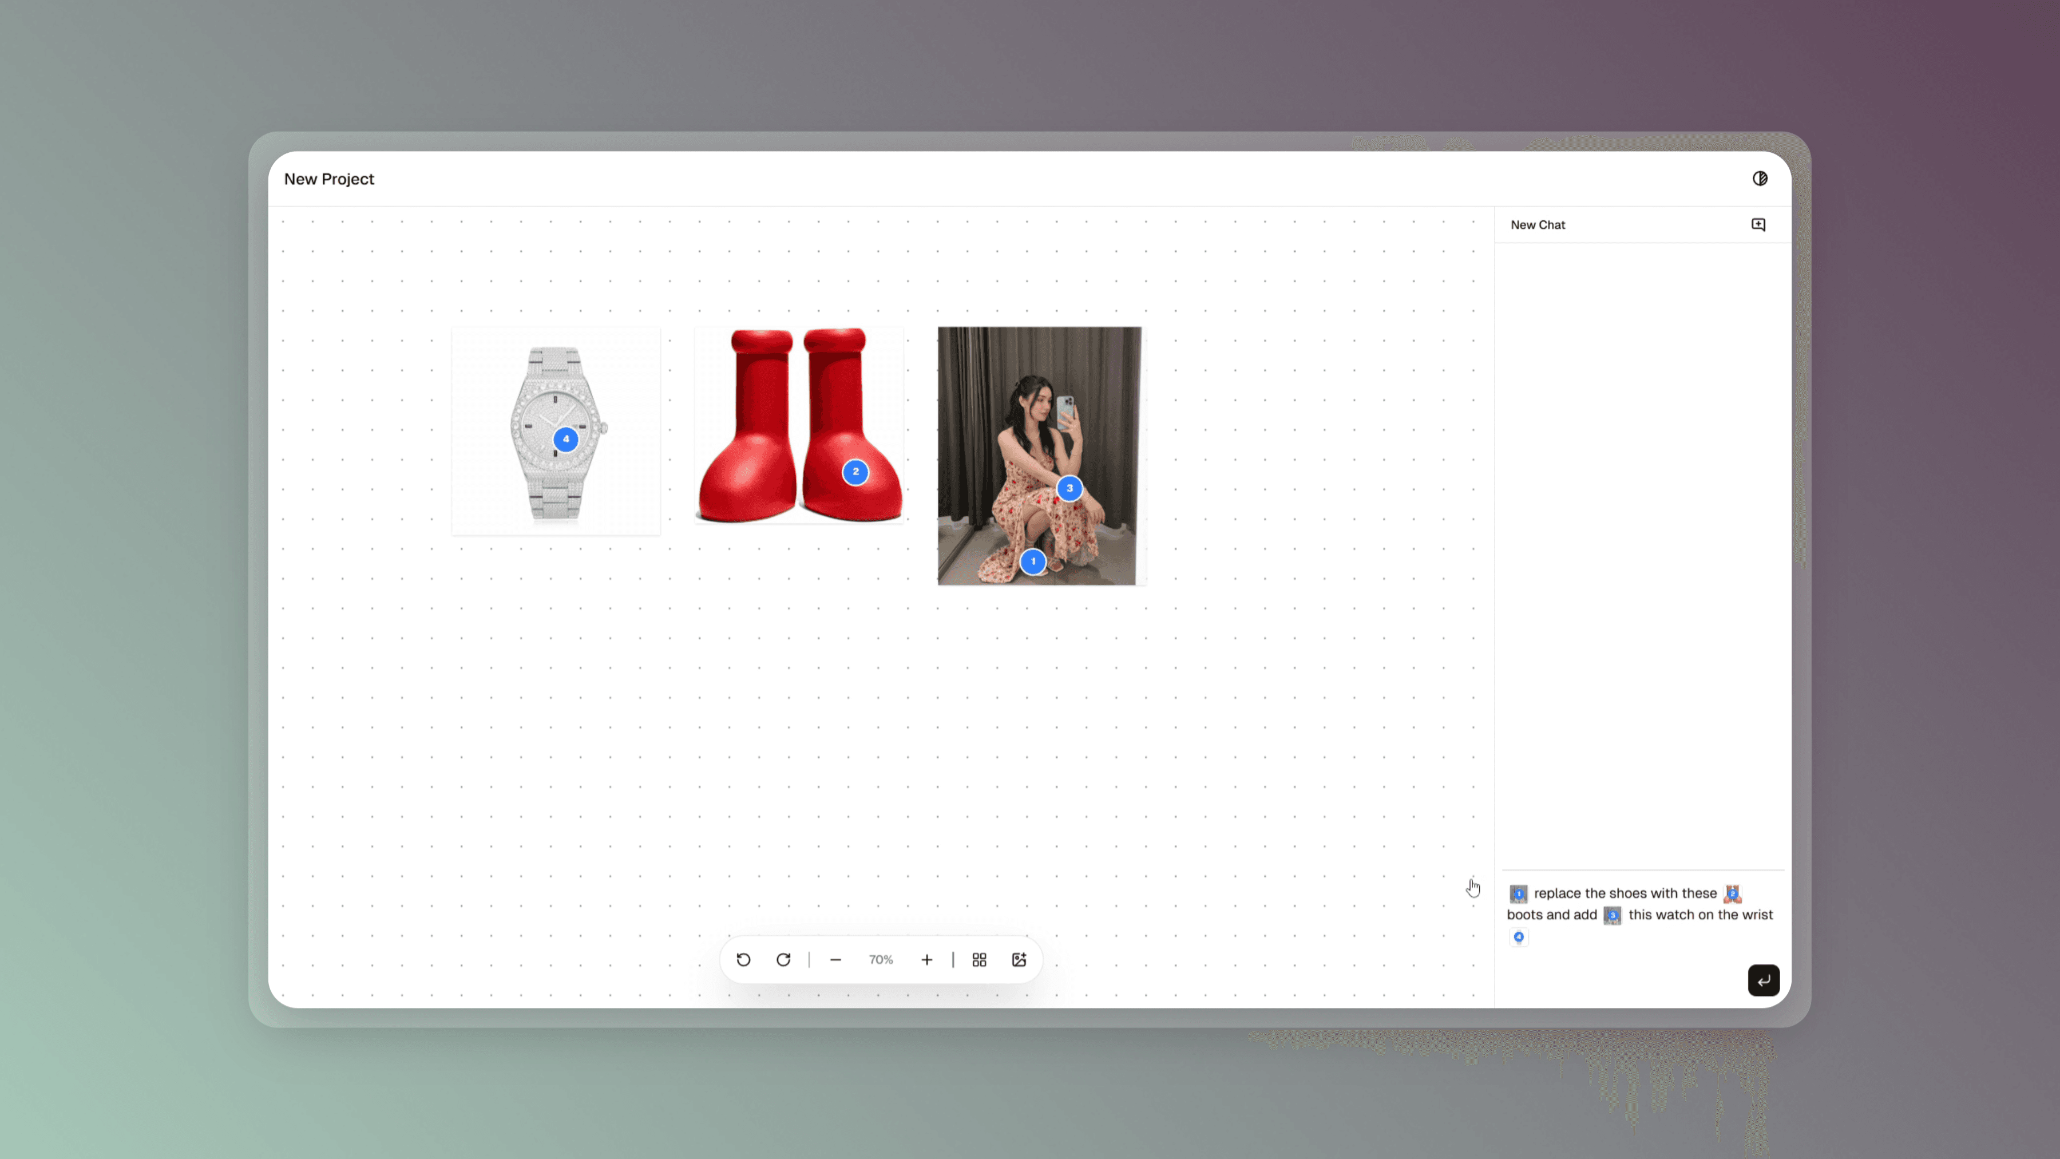Image resolution: width=2060 pixels, height=1159 pixels.
Task: Zoom out using the minus icon
Action: click(835, 959)
